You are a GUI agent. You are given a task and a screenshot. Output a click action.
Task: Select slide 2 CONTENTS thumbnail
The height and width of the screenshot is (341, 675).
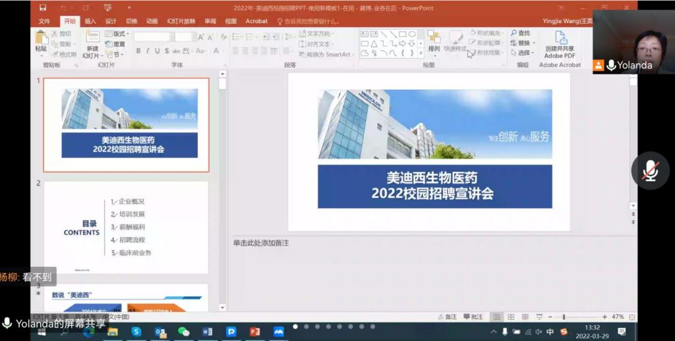pyautogui.click(x=126, y=227)
